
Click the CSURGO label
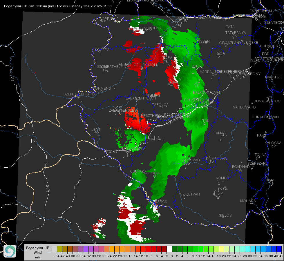tap(138, 171)
